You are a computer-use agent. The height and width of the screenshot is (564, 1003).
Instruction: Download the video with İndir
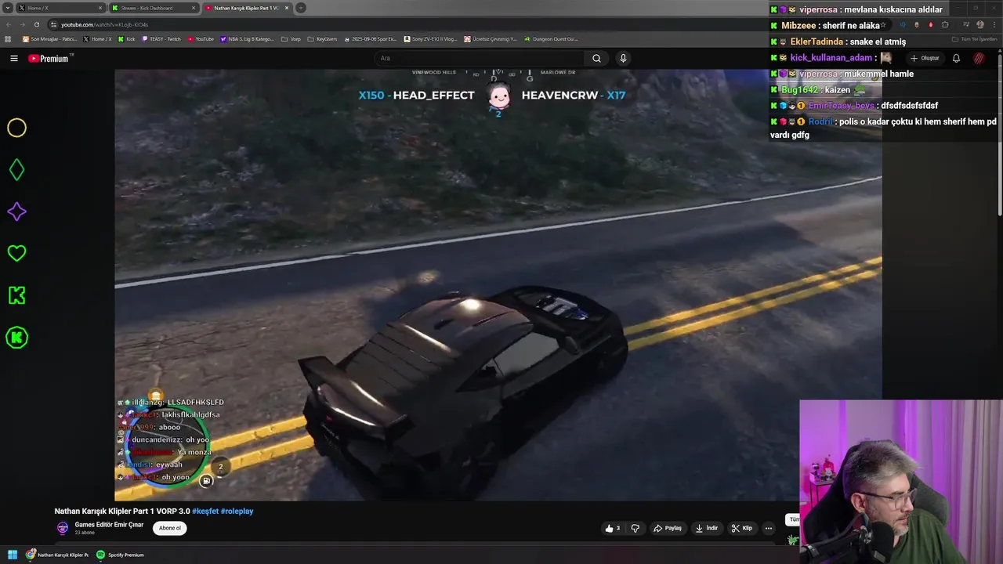[707, 528]
